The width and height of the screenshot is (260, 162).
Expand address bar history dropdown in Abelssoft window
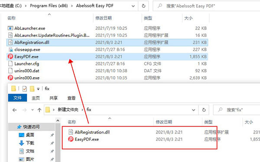tap(133, 6)
